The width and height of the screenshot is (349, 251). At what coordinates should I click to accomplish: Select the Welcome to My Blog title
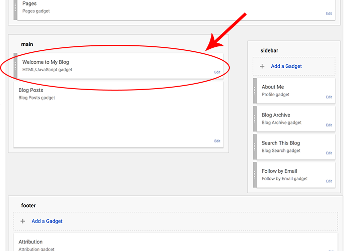click(45, 62)
